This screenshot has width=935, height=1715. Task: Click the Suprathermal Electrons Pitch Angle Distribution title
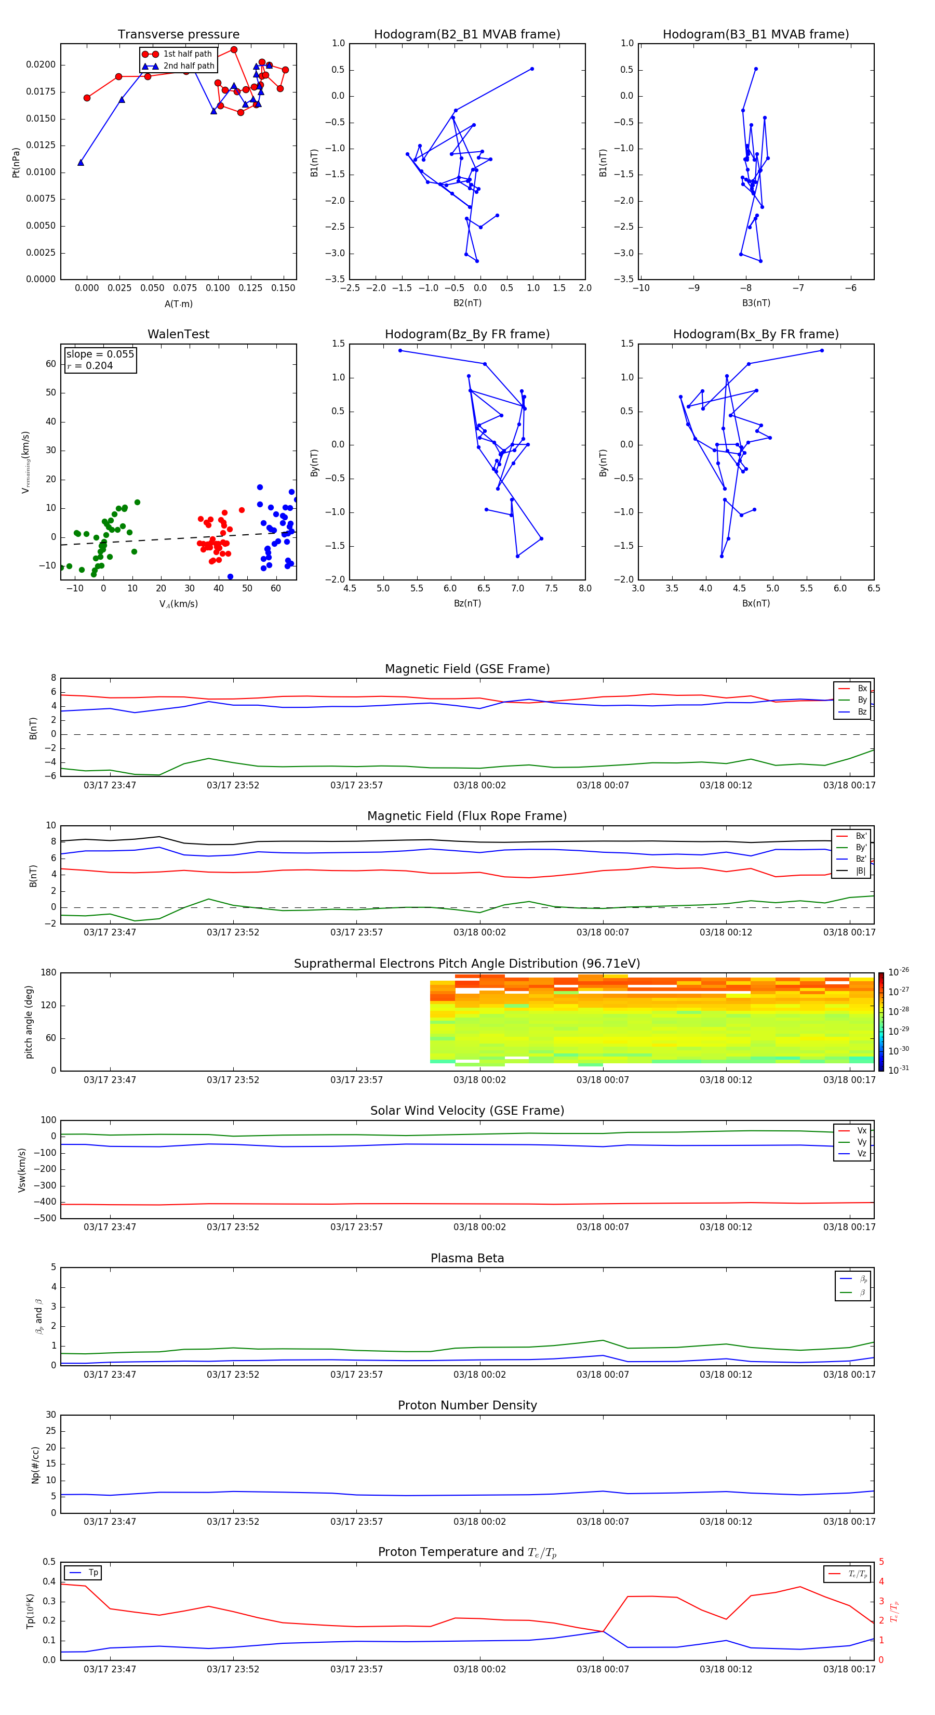click(467, 964)
